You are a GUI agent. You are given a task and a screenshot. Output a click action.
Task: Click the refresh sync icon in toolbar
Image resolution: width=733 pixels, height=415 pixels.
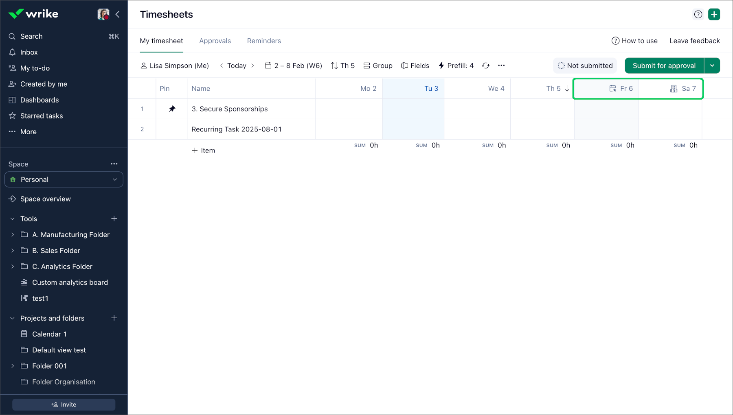[x=485, y=66]
